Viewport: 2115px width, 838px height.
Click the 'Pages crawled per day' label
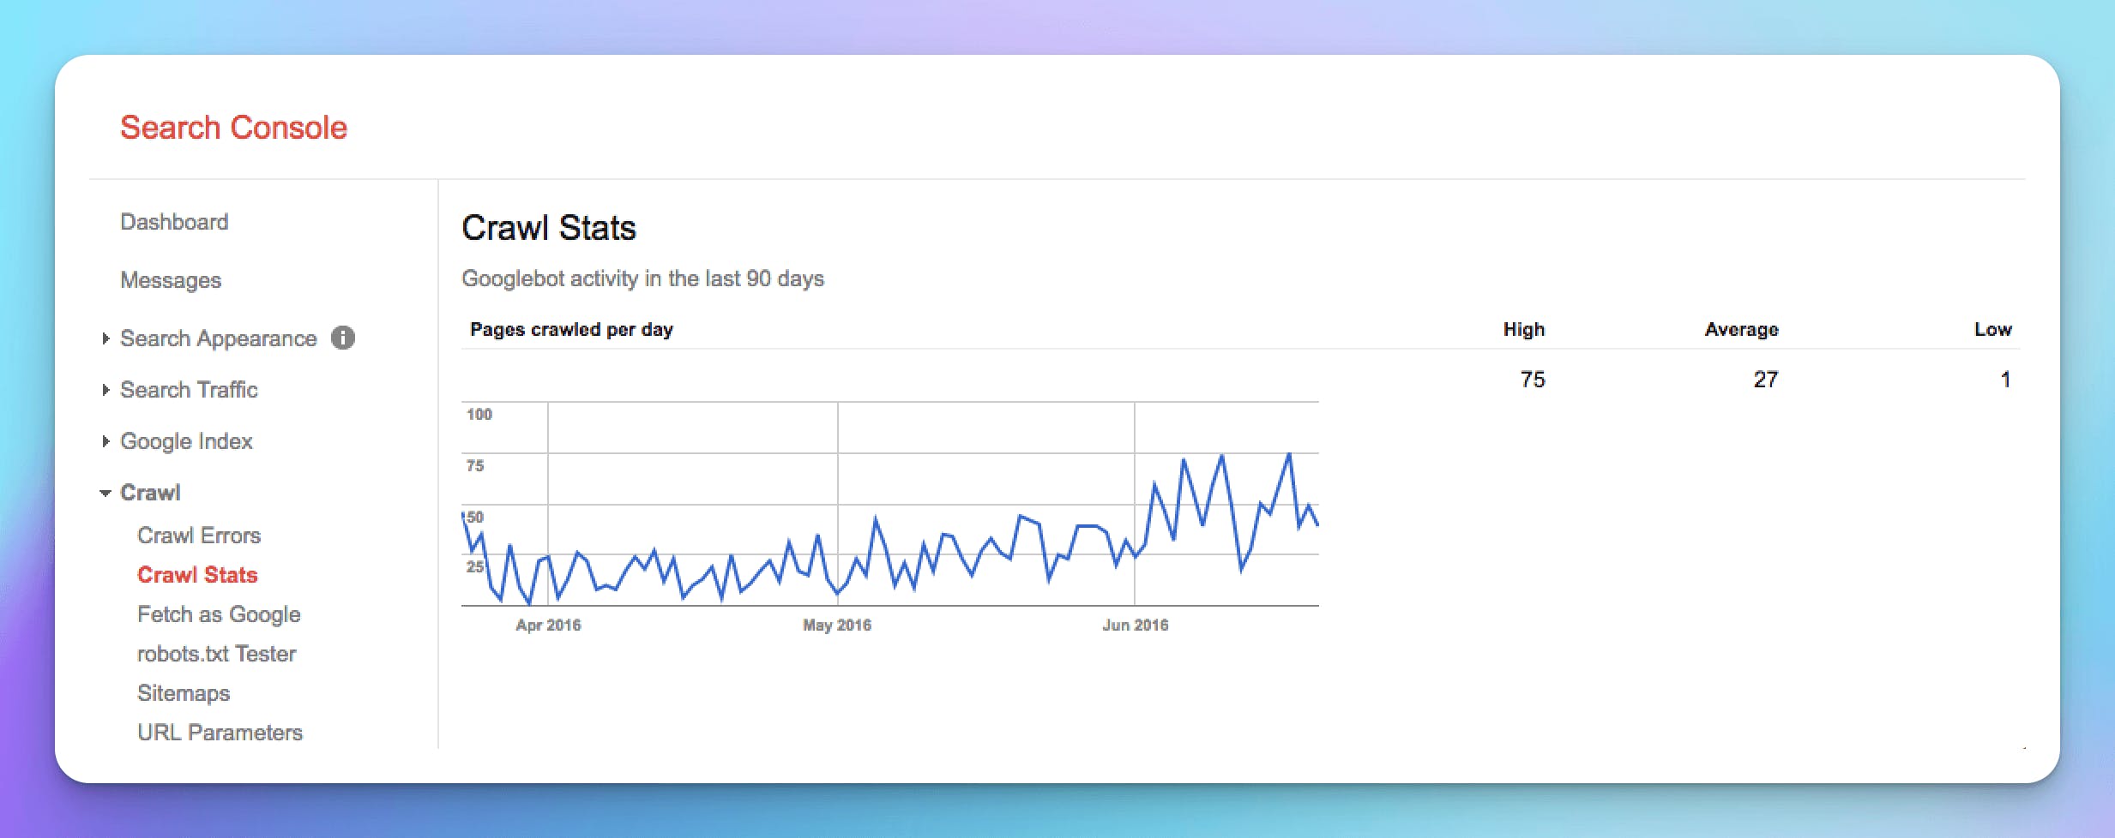tap(571, 329)
